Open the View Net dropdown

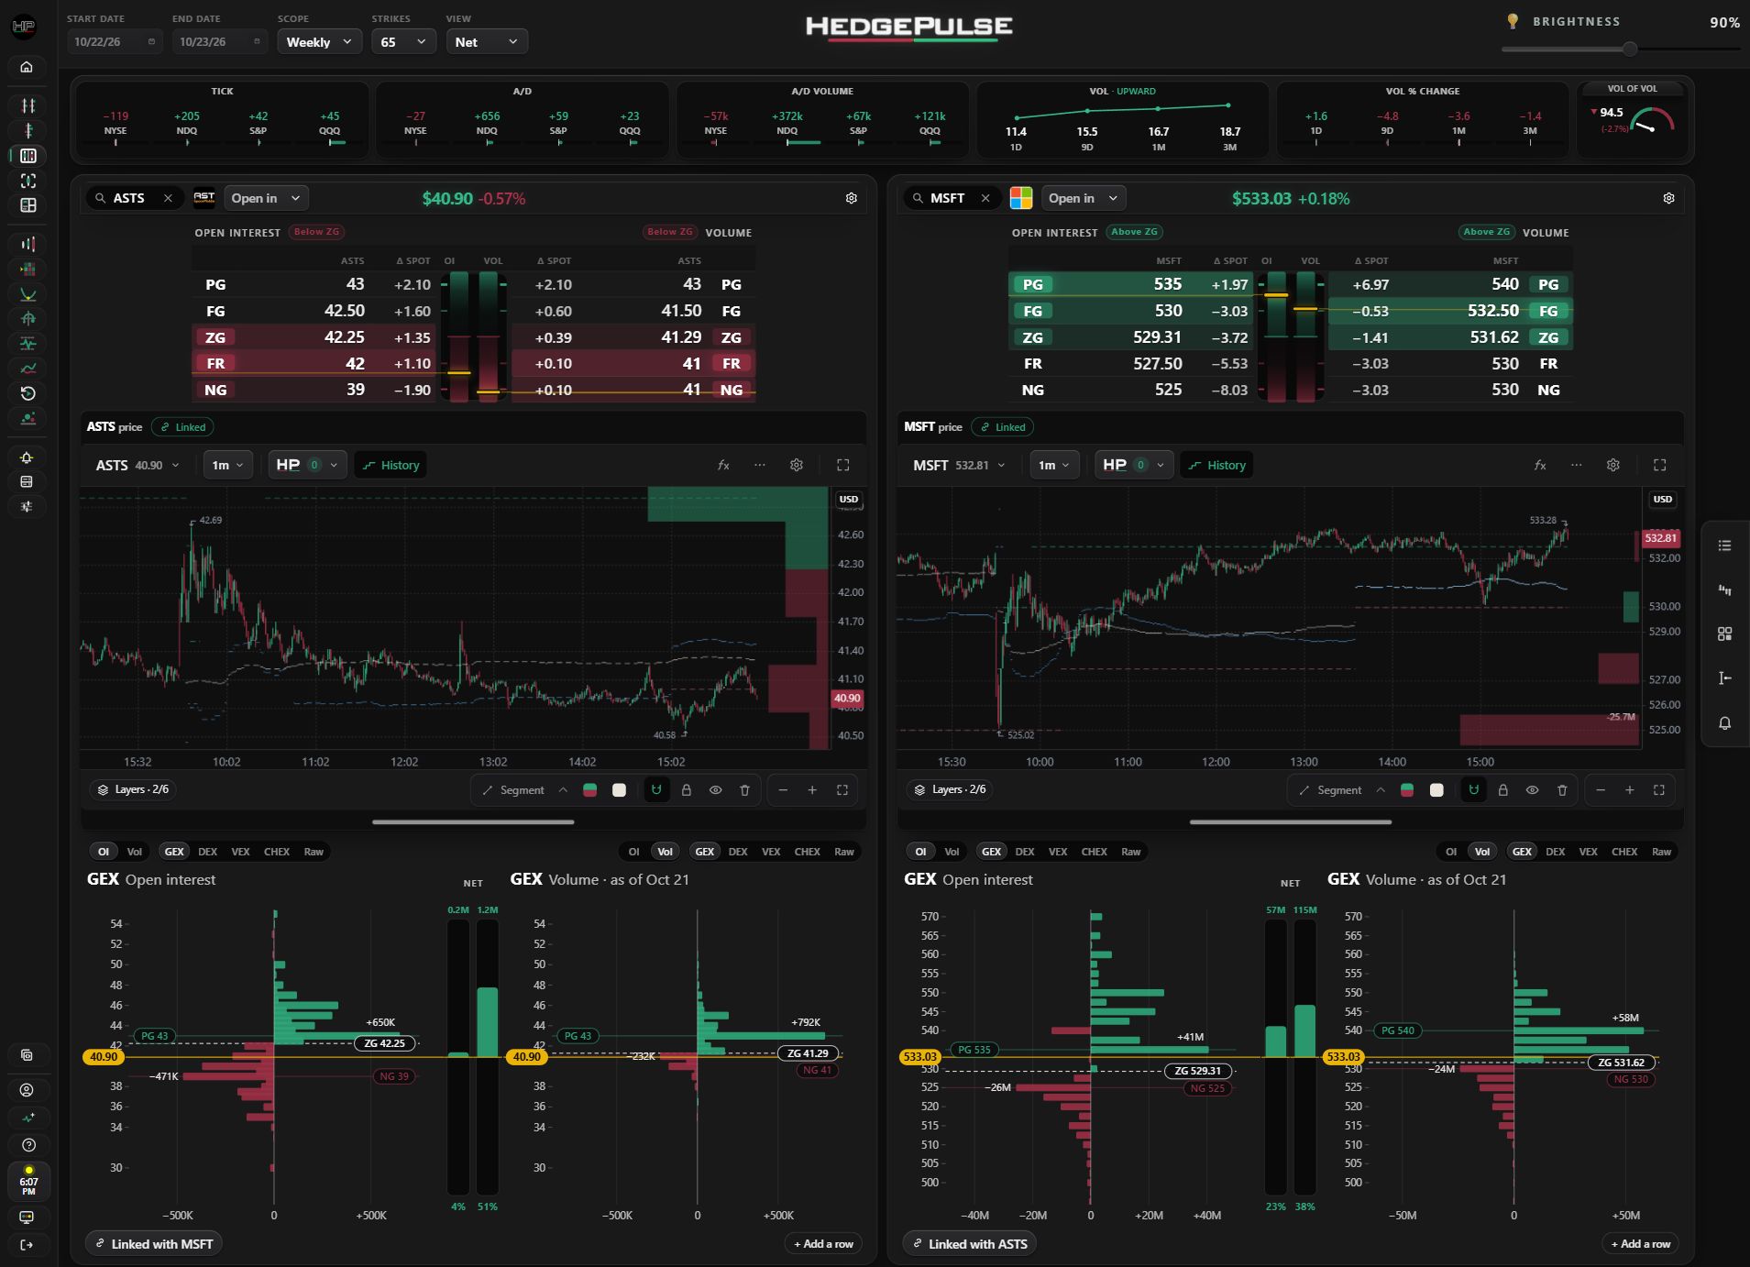tap(486, 42)
